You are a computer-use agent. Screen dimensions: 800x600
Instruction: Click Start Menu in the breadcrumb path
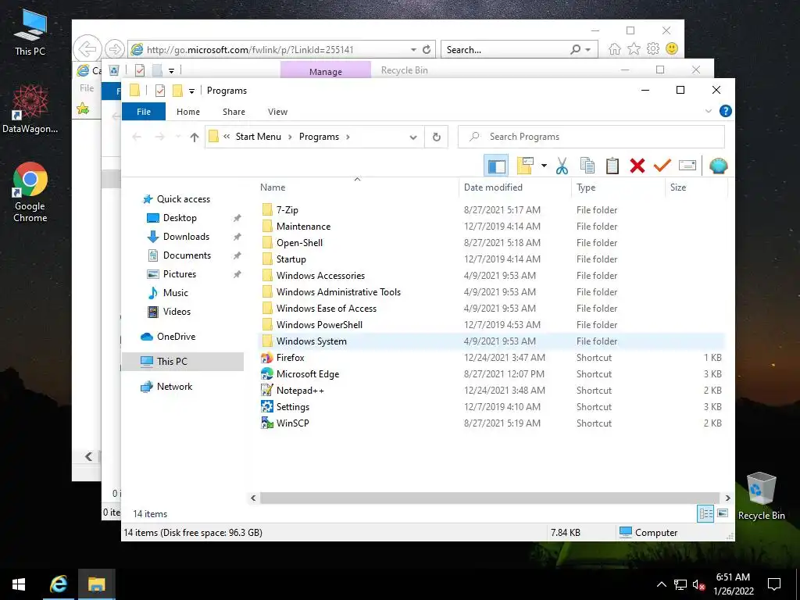(x=258, y=137)
